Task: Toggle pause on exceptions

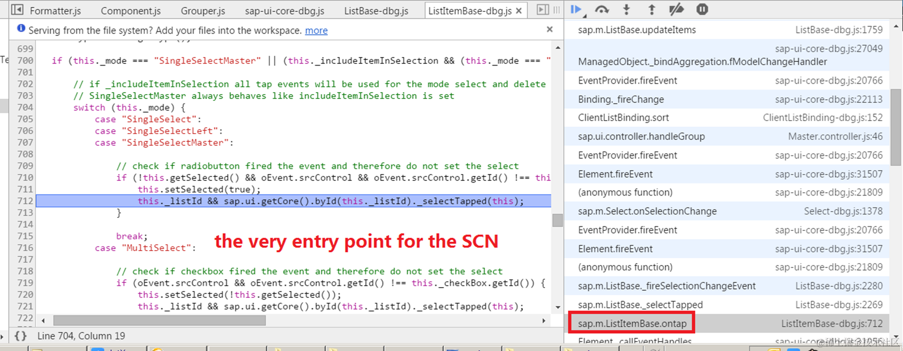Action: tap(702, 9)
